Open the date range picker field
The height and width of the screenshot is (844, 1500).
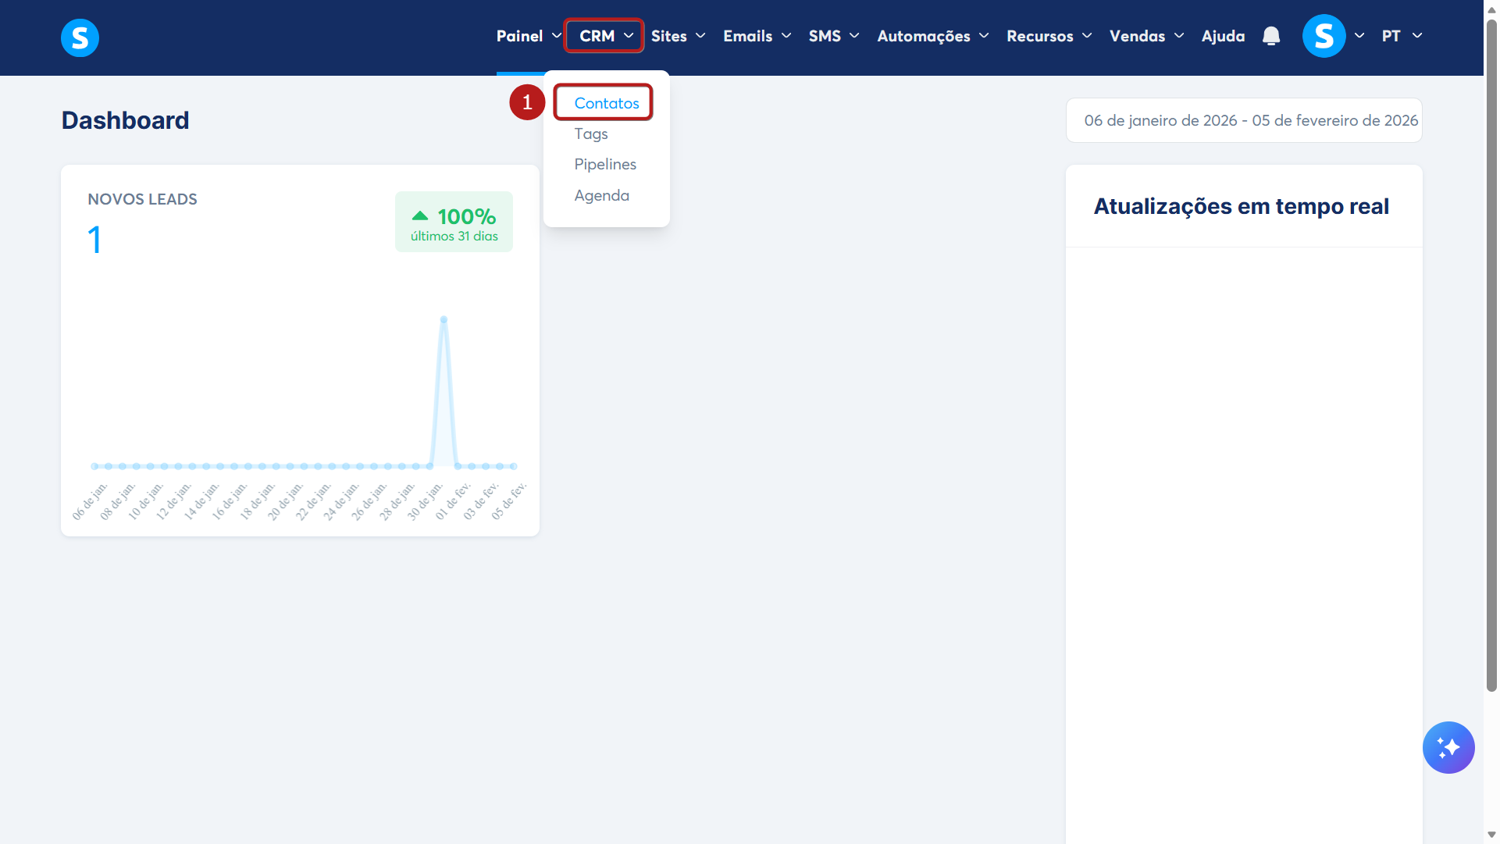(x=1243, y=120)
